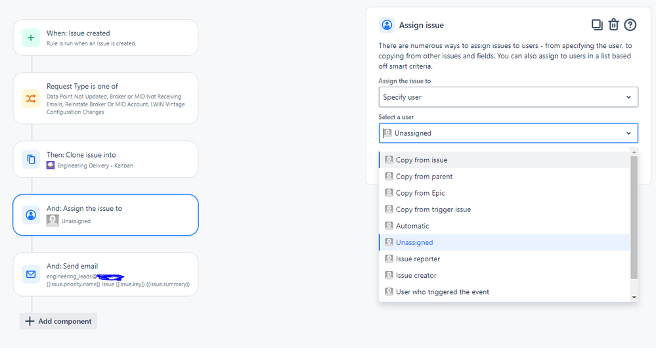Click the scroll down arrow in user list

click(634, 297)
